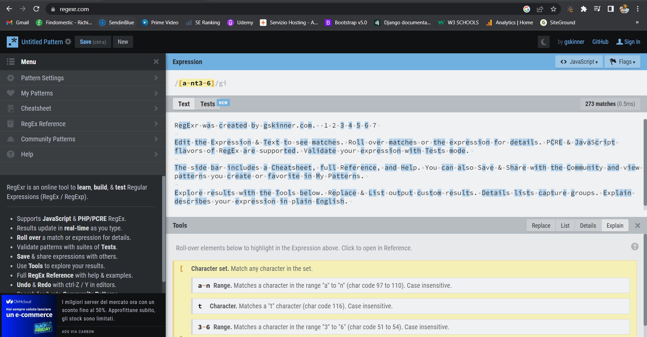Click the RegEx Reference book icon
This screenshot has width=647, height=337.
(10, 124)
